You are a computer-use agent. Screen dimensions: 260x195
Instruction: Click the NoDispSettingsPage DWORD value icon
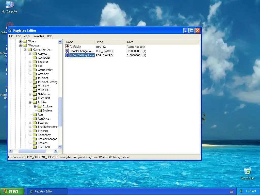tap(67, 55)
